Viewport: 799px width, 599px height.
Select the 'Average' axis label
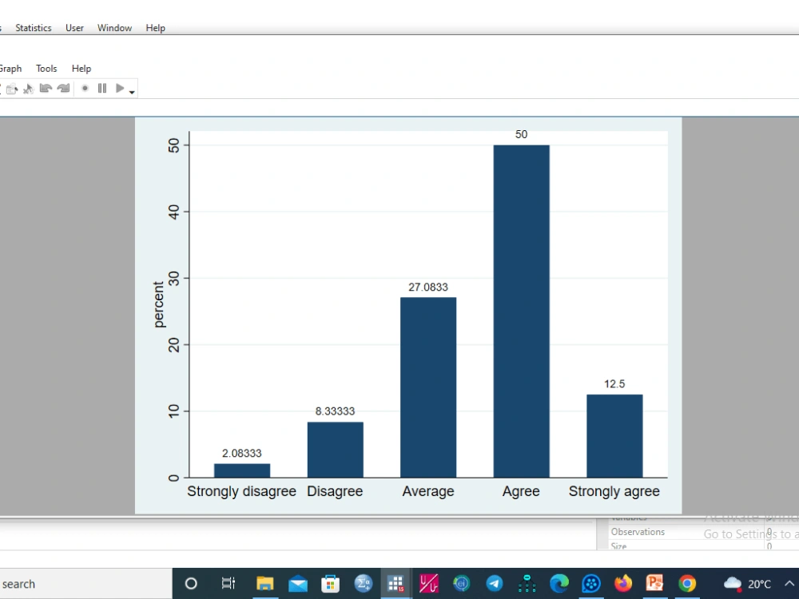click(428, 491)
